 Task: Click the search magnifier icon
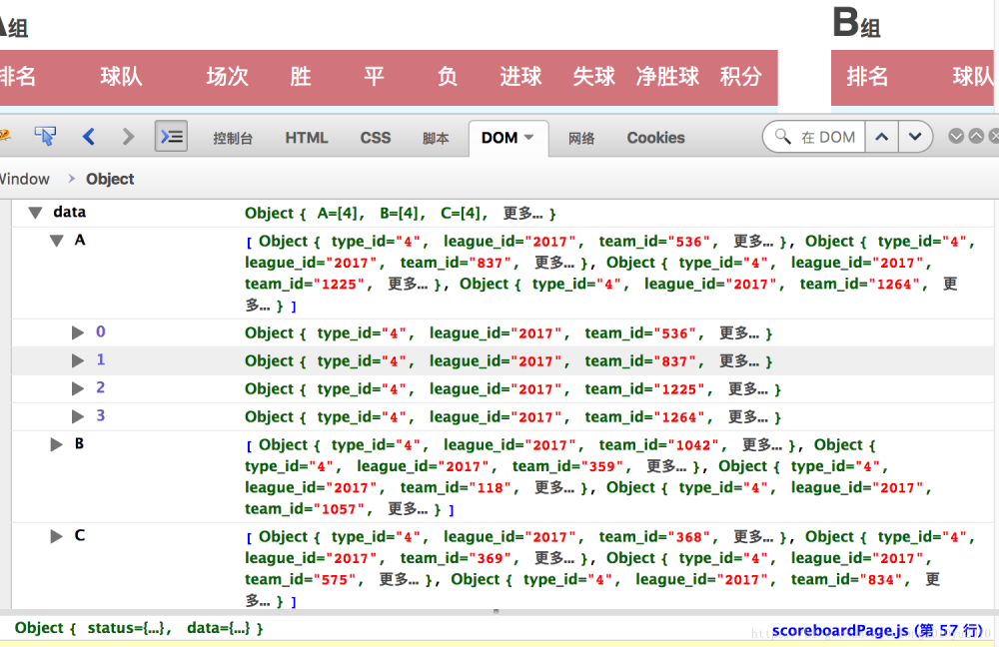pyautogui.click(x=782, y=136)
